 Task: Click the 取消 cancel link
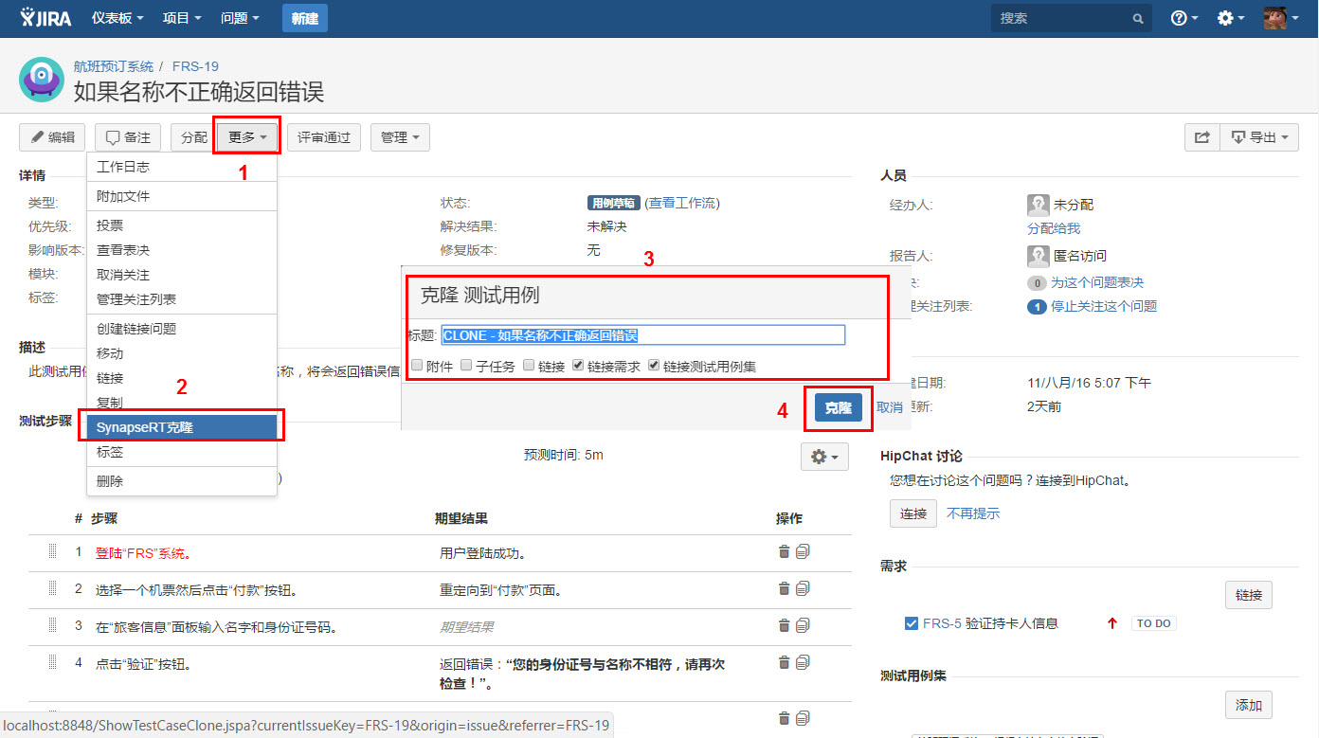click(x=889, y=407)
